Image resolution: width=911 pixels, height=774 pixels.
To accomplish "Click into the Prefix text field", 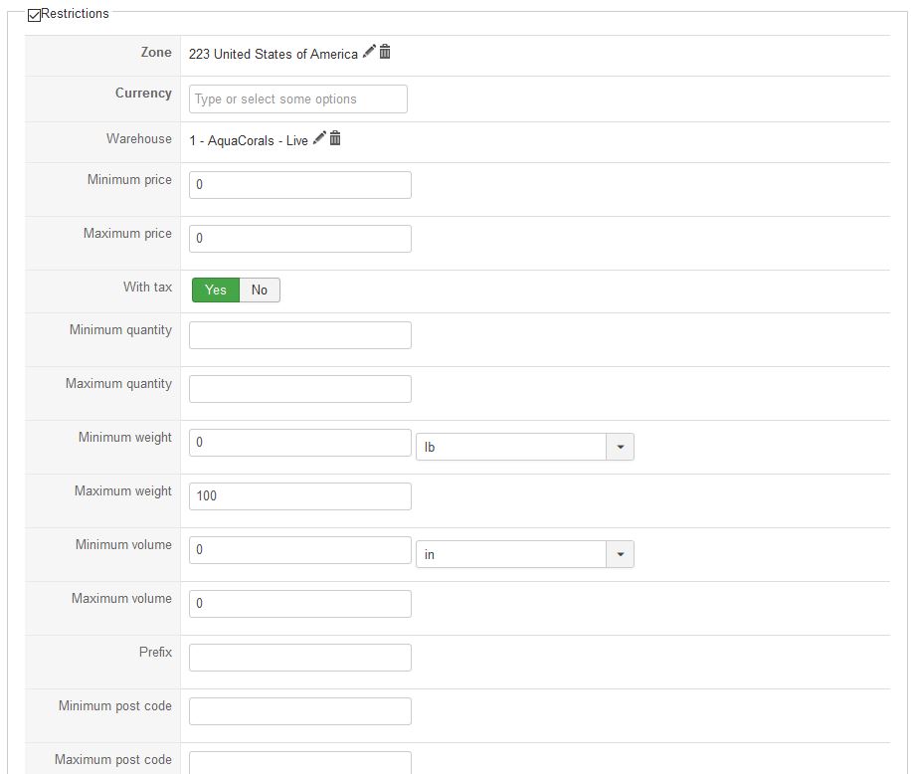I will [x=299, y=658].
